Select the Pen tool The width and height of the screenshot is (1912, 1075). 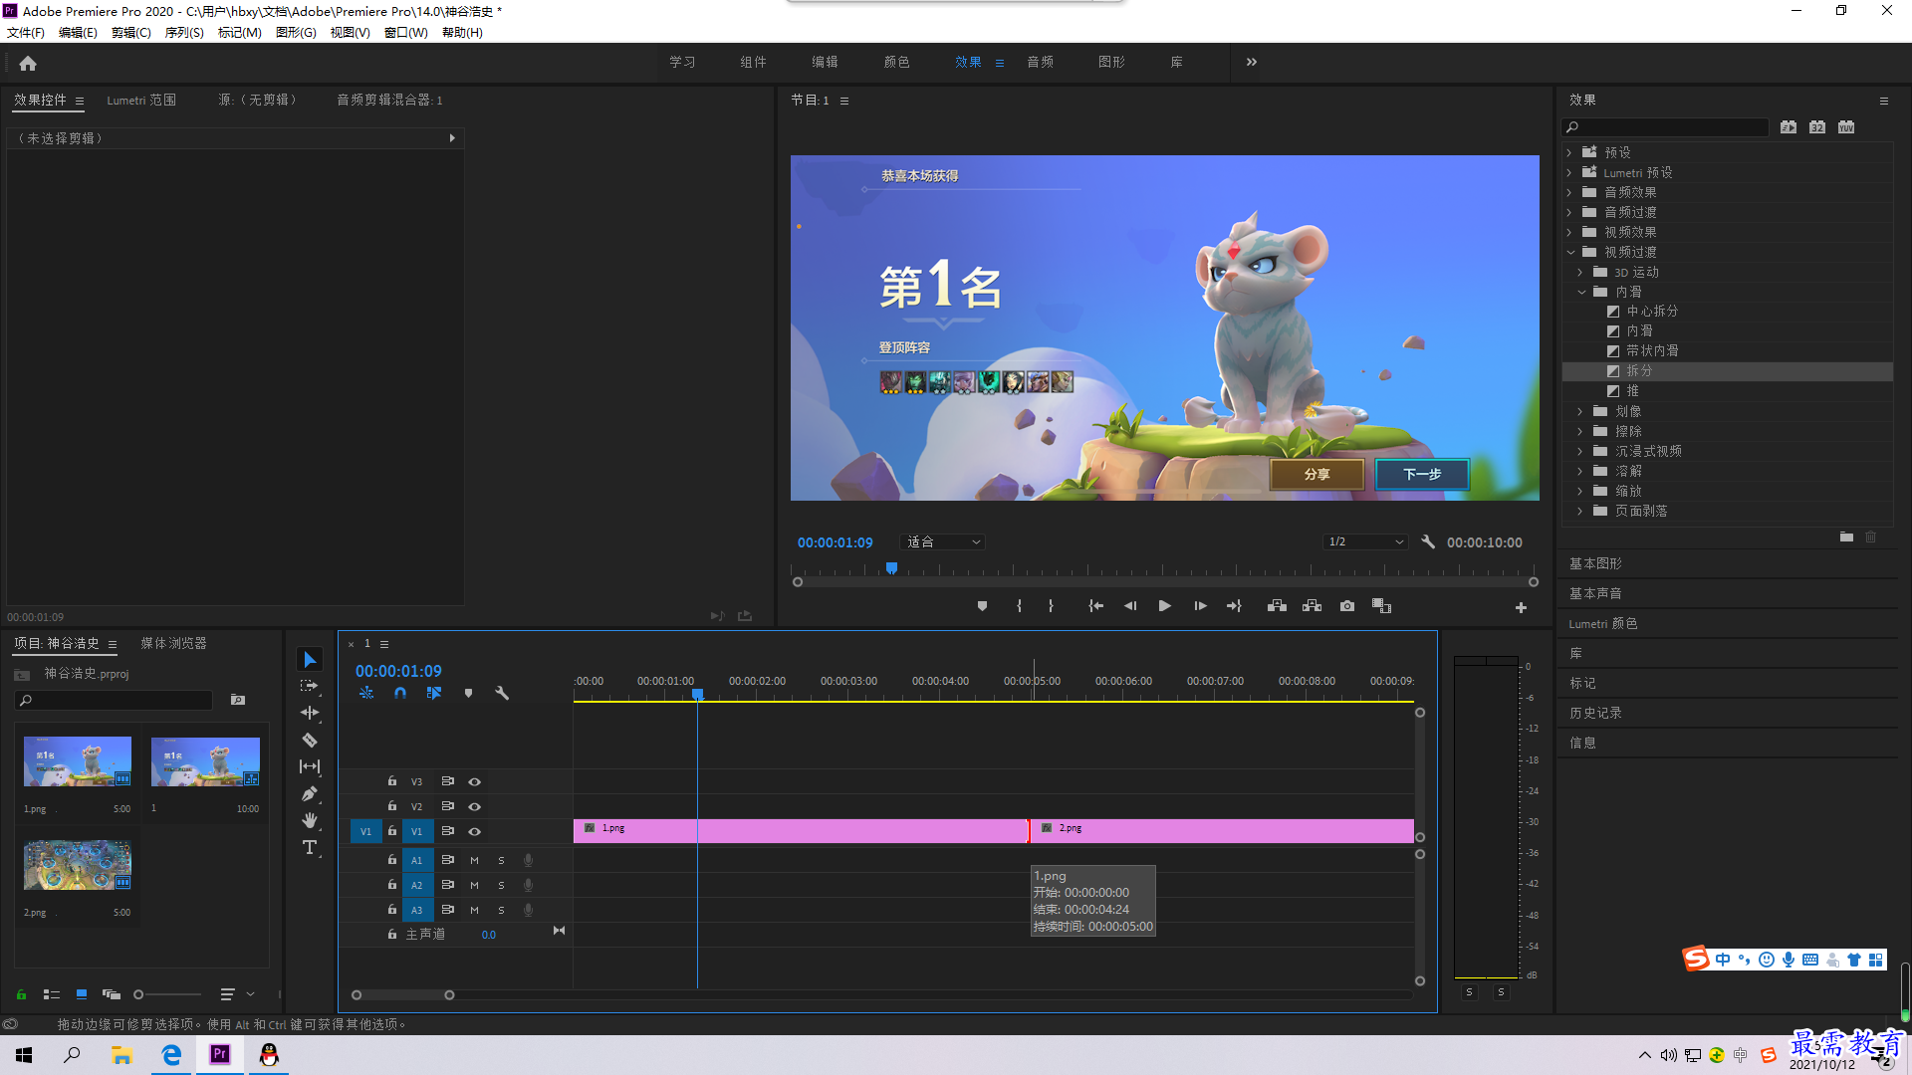coord(310,793)
